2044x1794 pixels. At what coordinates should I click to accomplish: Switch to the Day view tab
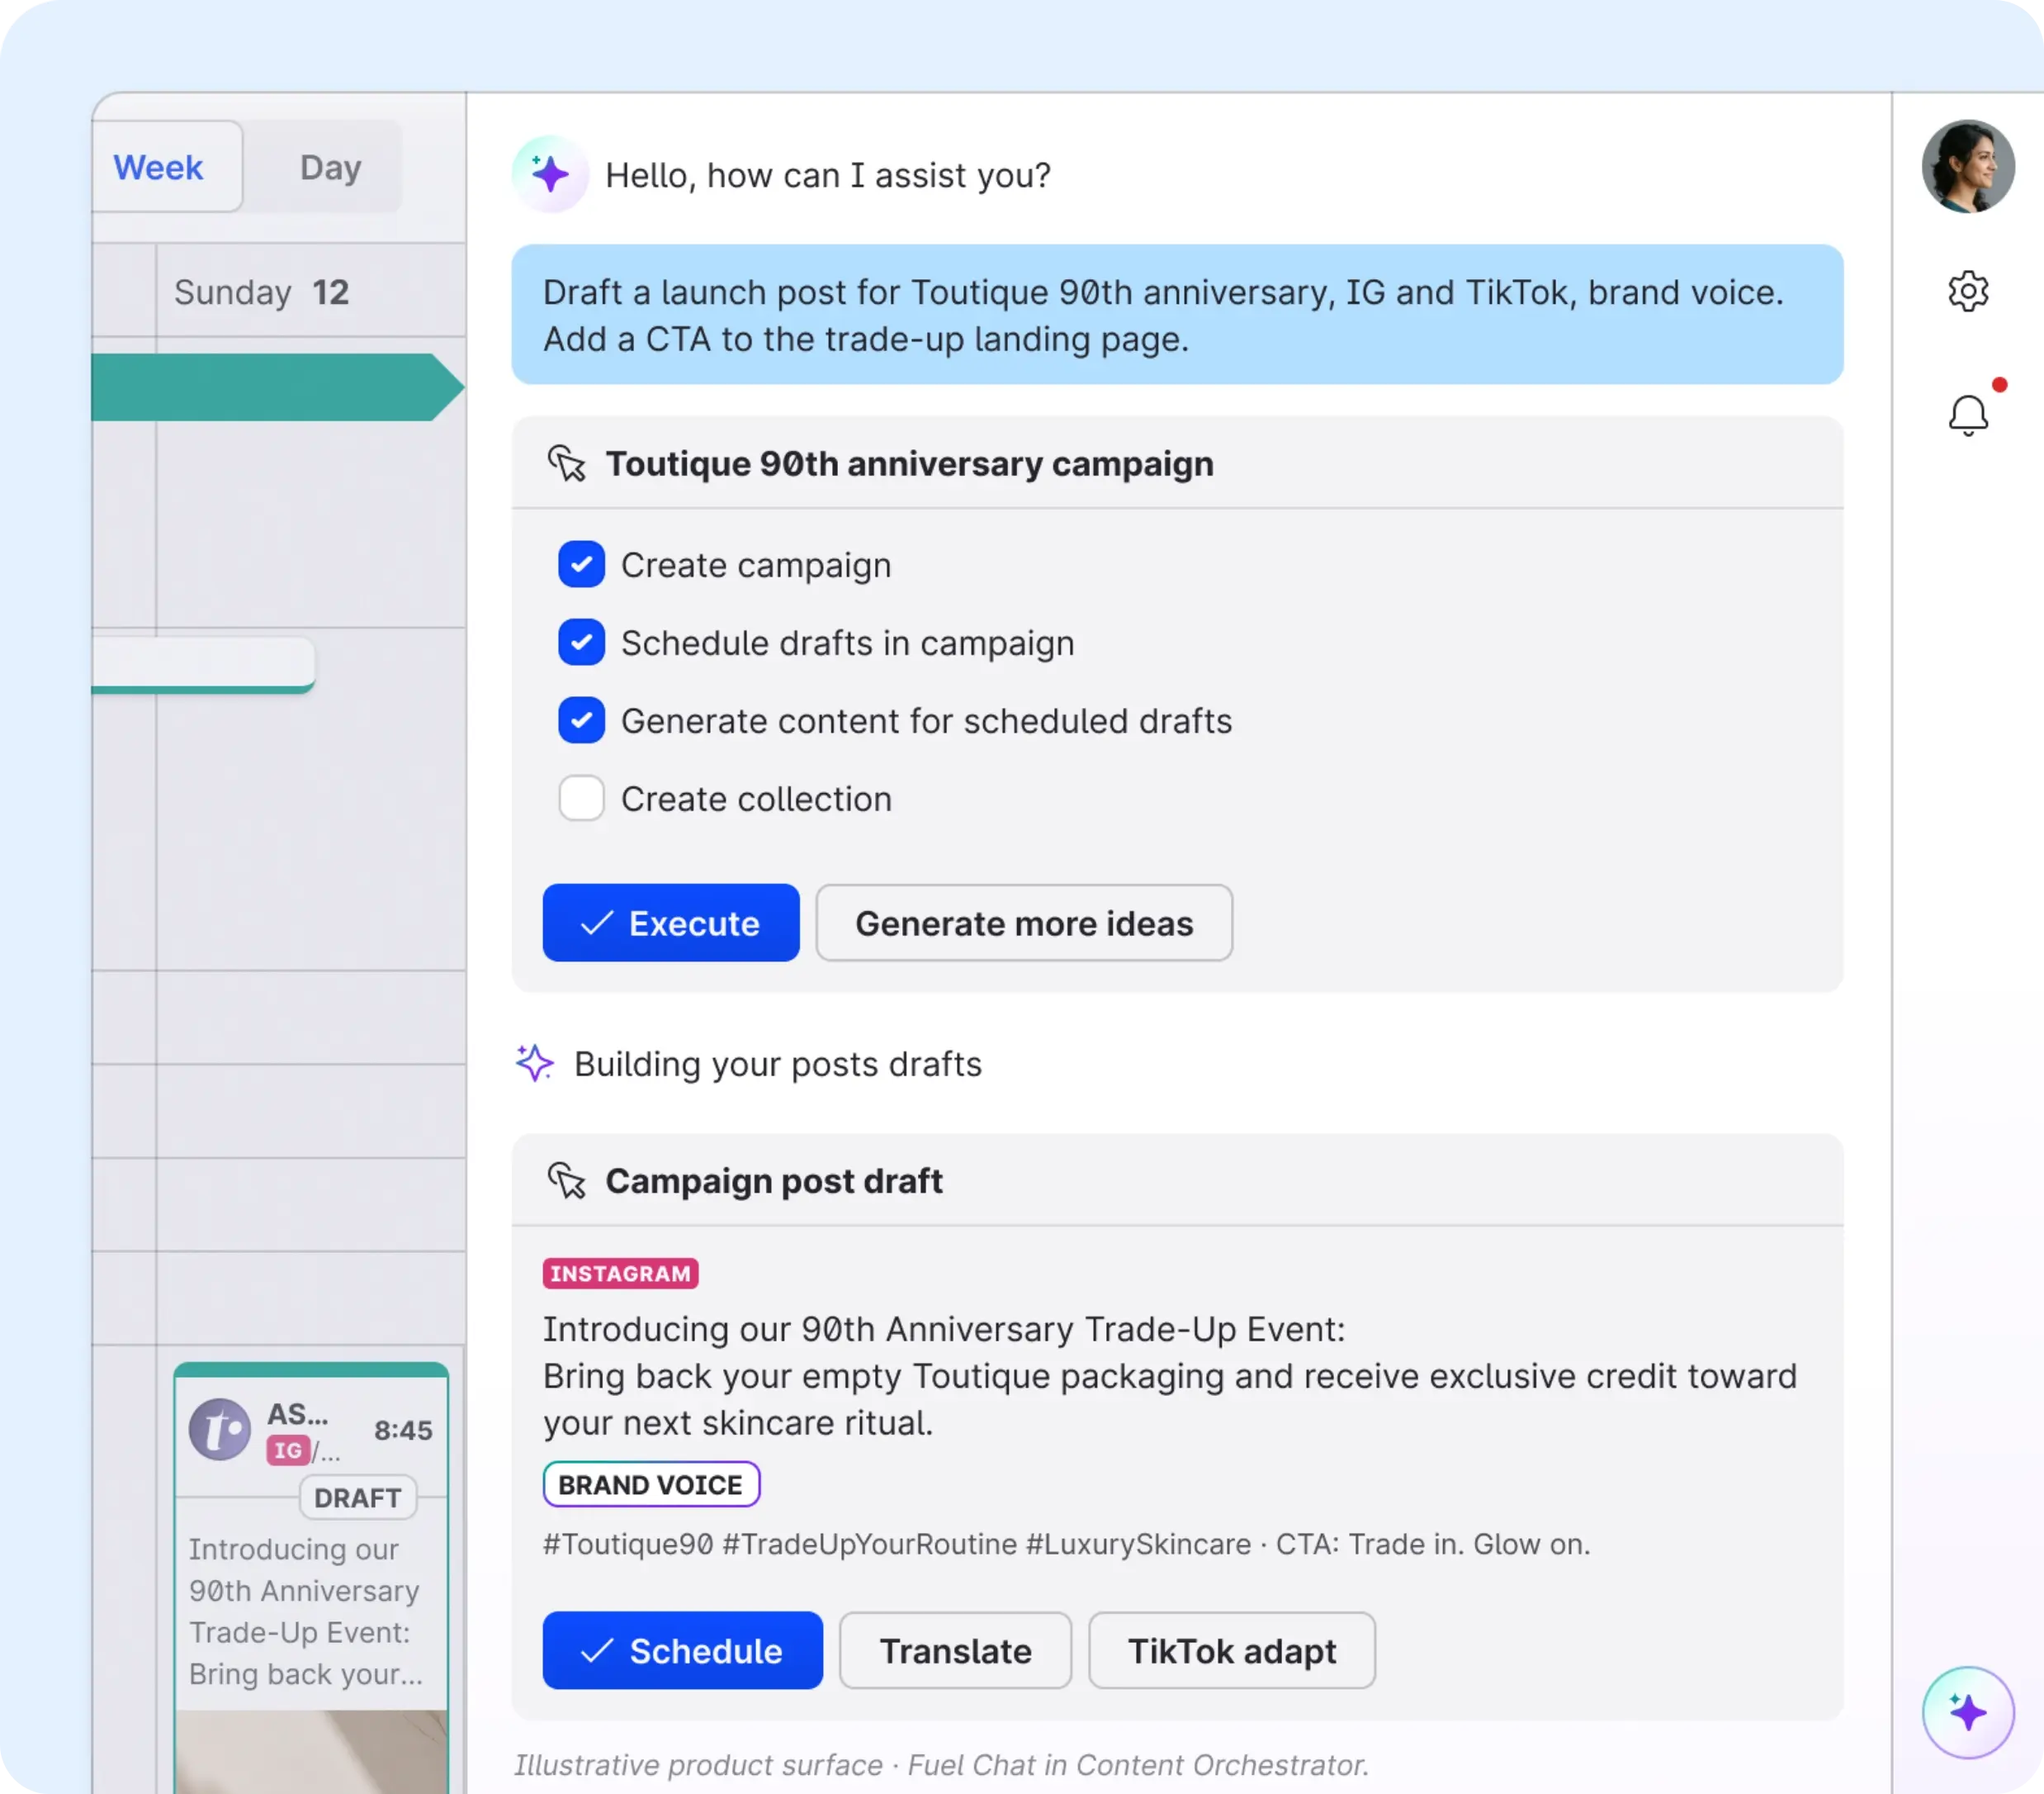coord(330,167)
